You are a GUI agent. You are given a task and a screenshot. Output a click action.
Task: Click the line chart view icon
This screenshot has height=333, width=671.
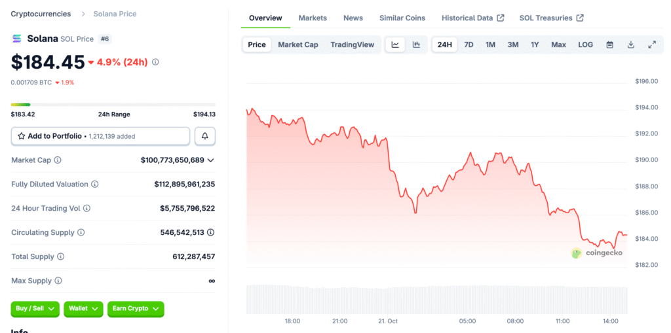tap(395, 44)
